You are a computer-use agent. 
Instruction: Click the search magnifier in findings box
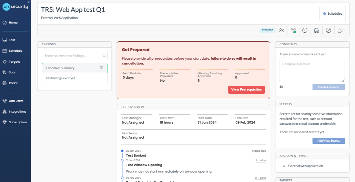(x=104, y=56)
